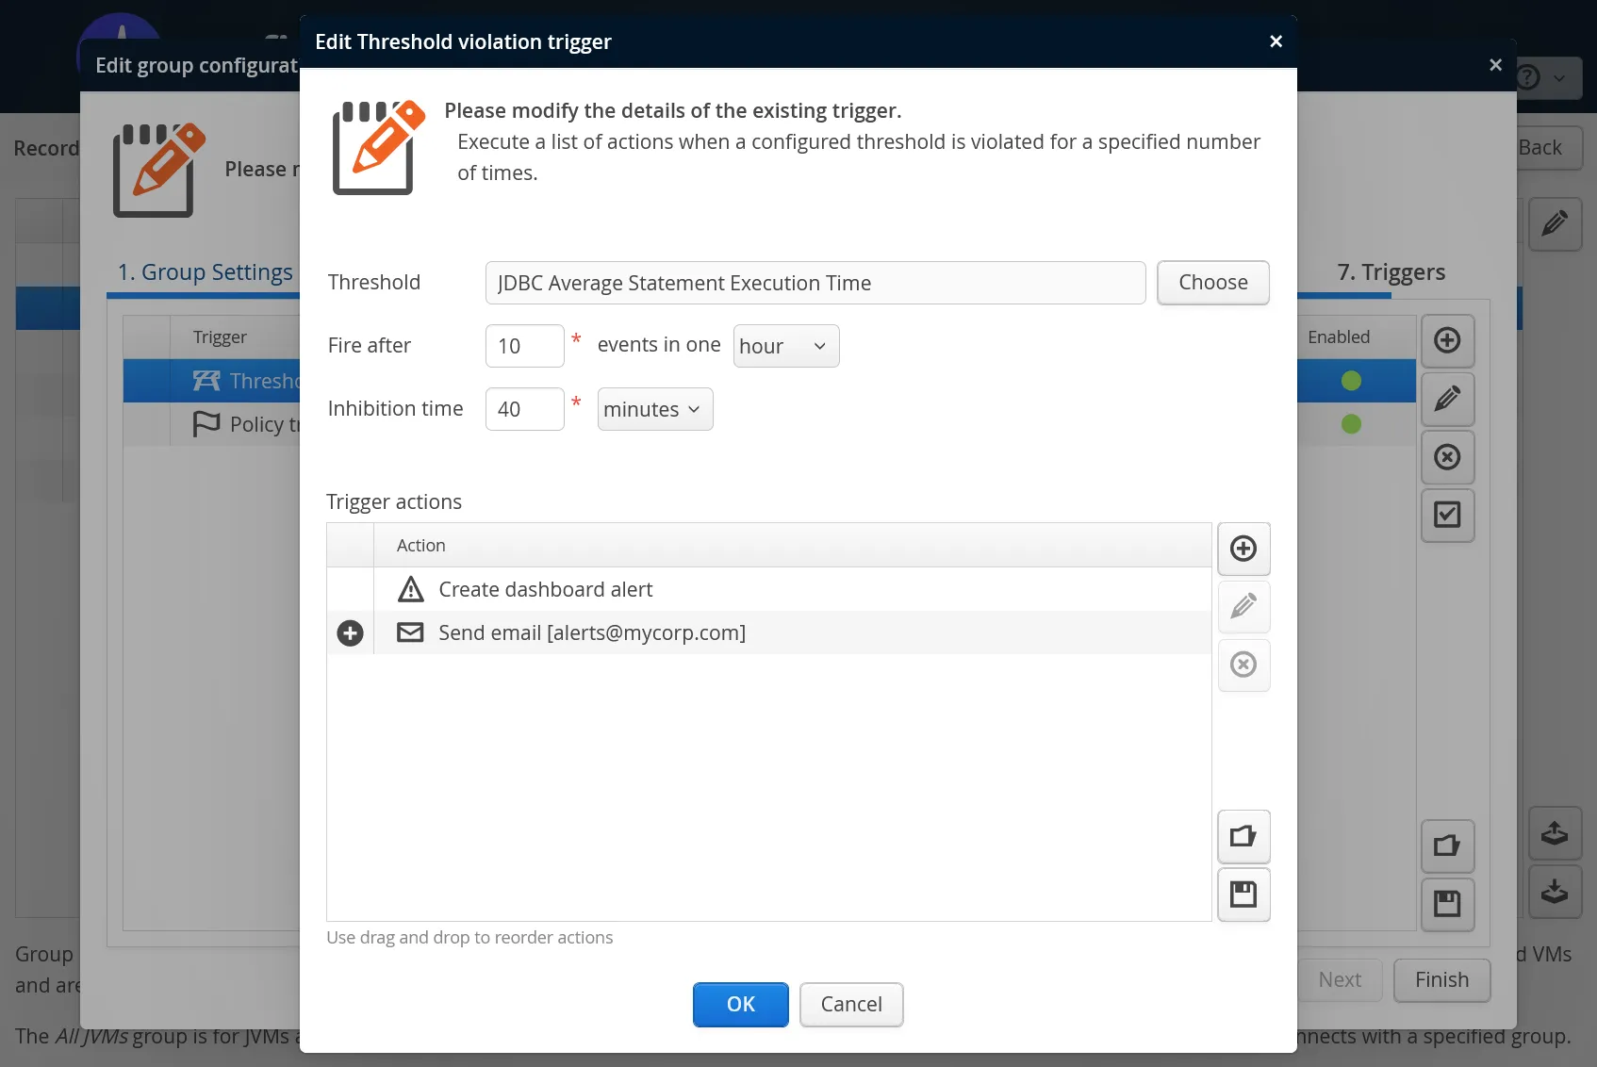Change 'minutes' inhibition time unit dropdown
1597x1067 pixels.
pyautogui.click(x=654, y=409)
